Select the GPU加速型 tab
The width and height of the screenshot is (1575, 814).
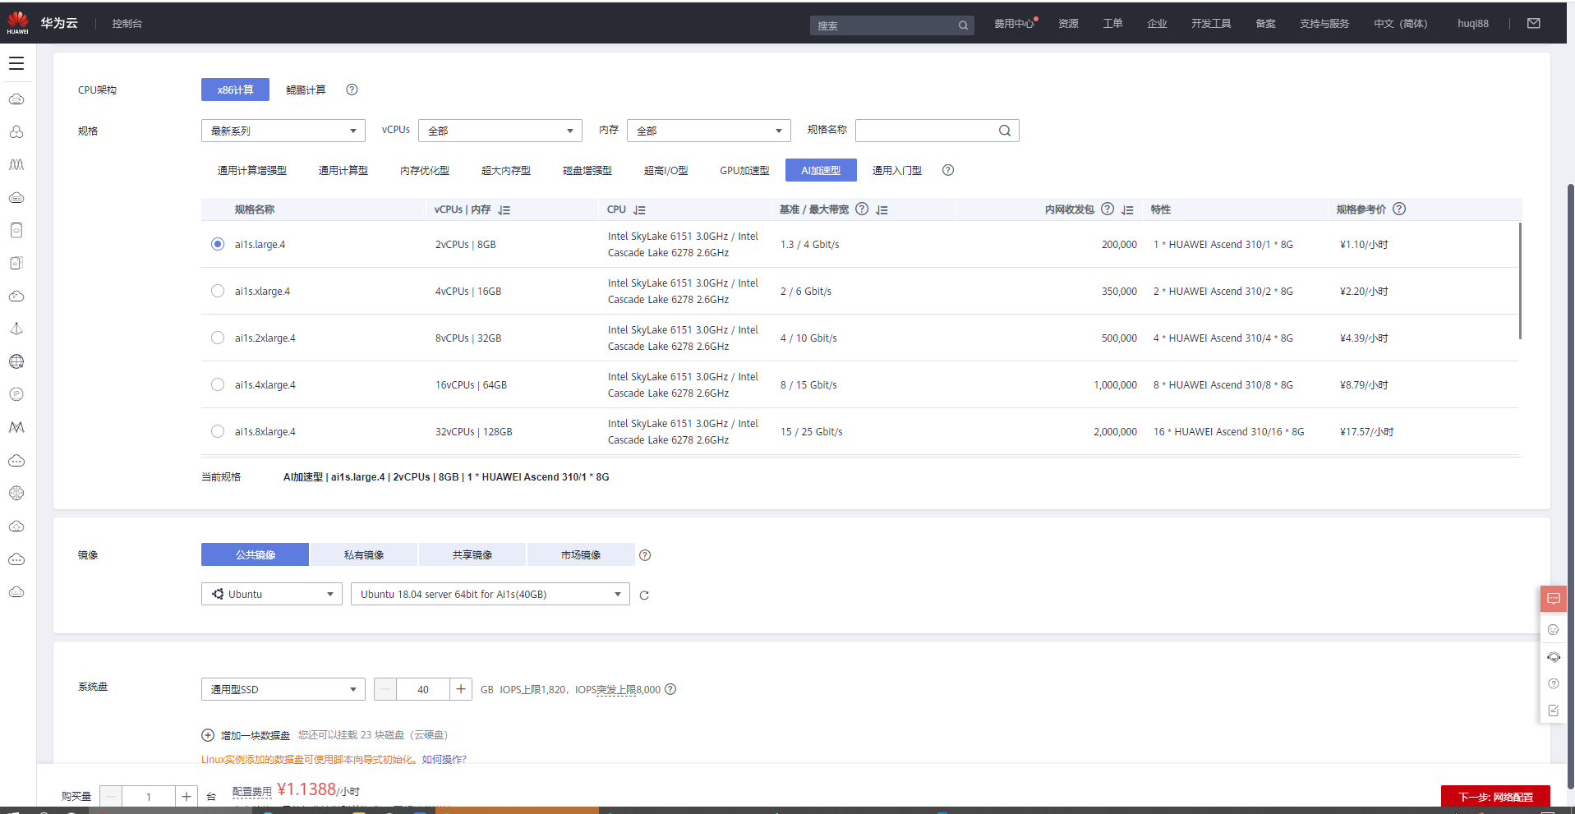point(744,170)
